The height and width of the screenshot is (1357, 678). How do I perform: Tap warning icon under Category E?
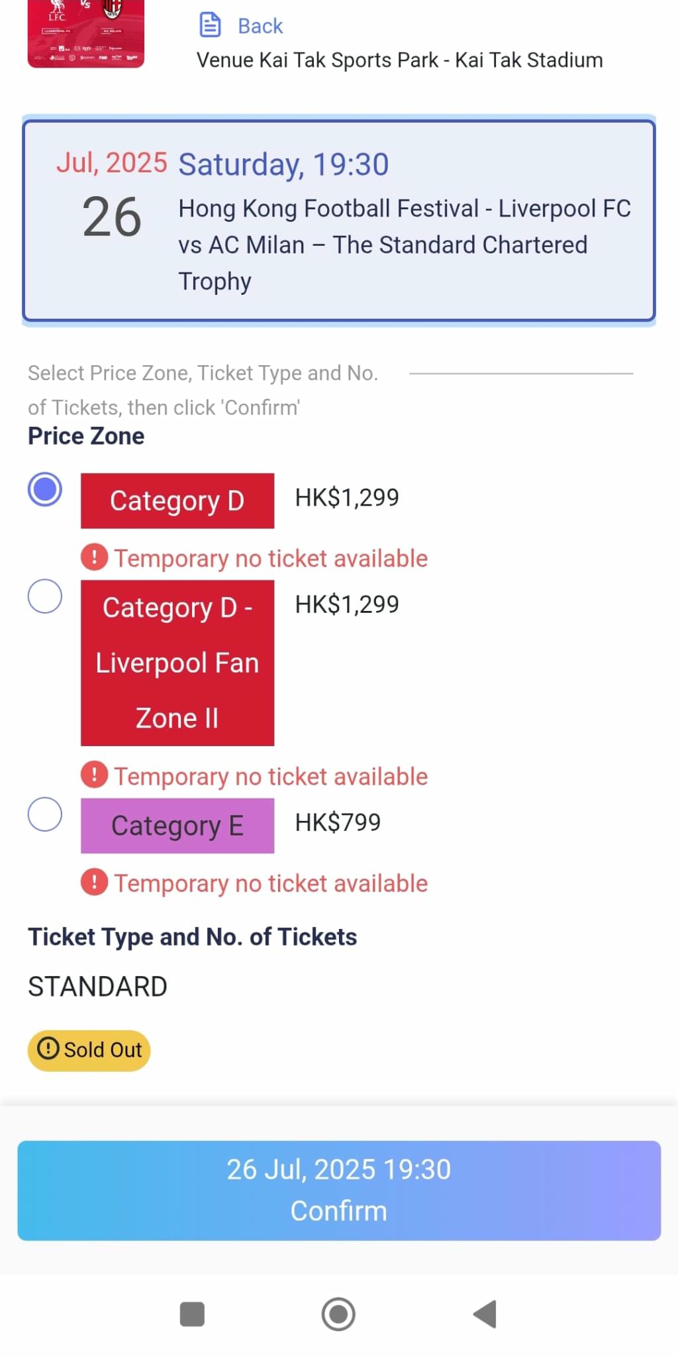tap(94, 882)
